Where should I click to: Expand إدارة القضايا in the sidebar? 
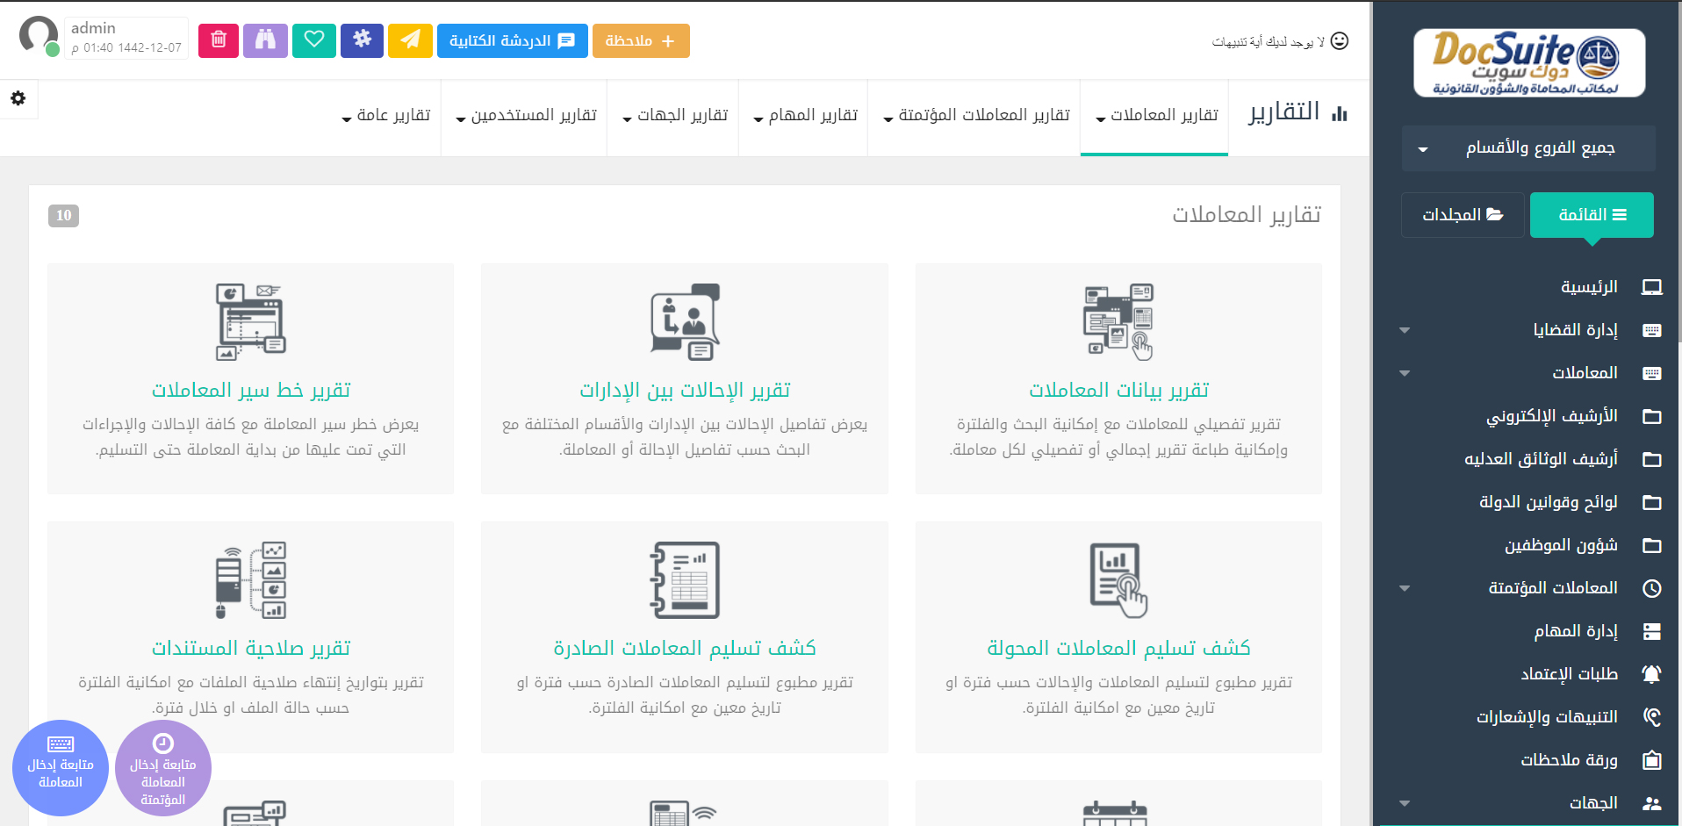pyautogui.click(x=1575, y=330)
